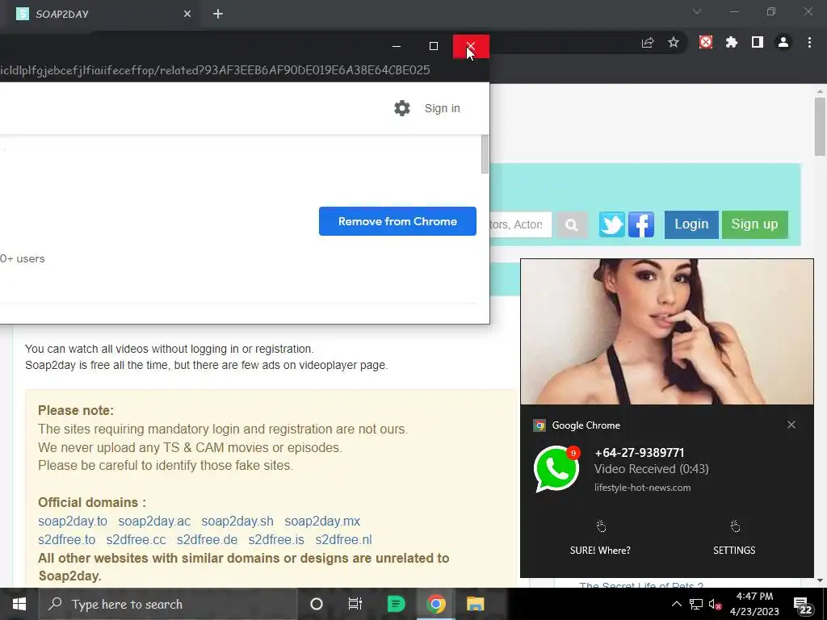
Task: Open the network tray icon
Action: [x=696, y=604]
